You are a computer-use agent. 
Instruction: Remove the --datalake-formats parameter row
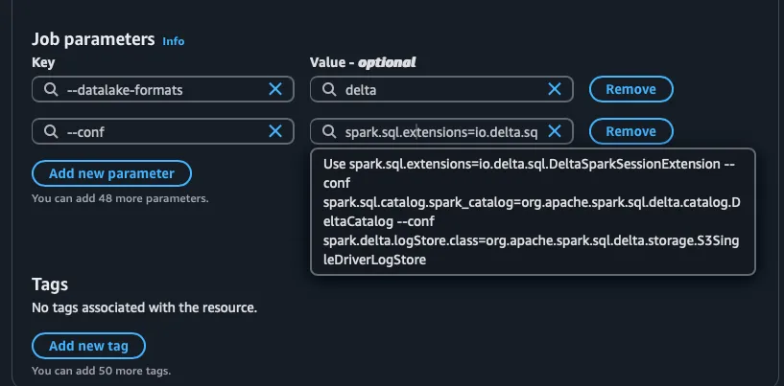coord(631,89)
